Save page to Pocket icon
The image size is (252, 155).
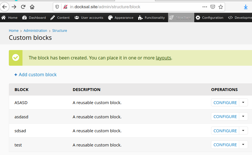213,7
